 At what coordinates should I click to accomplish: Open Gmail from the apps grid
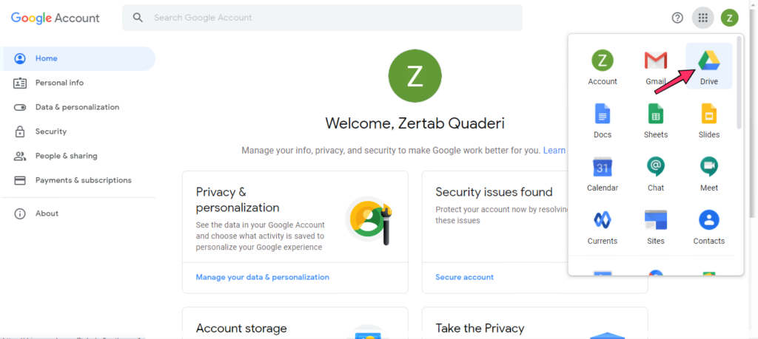click(656, 66)
